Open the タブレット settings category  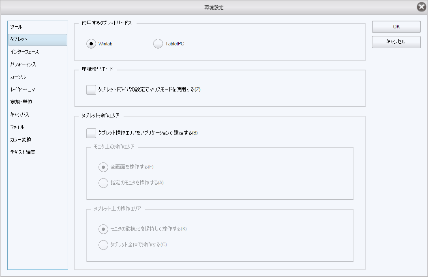coord(19,39)
